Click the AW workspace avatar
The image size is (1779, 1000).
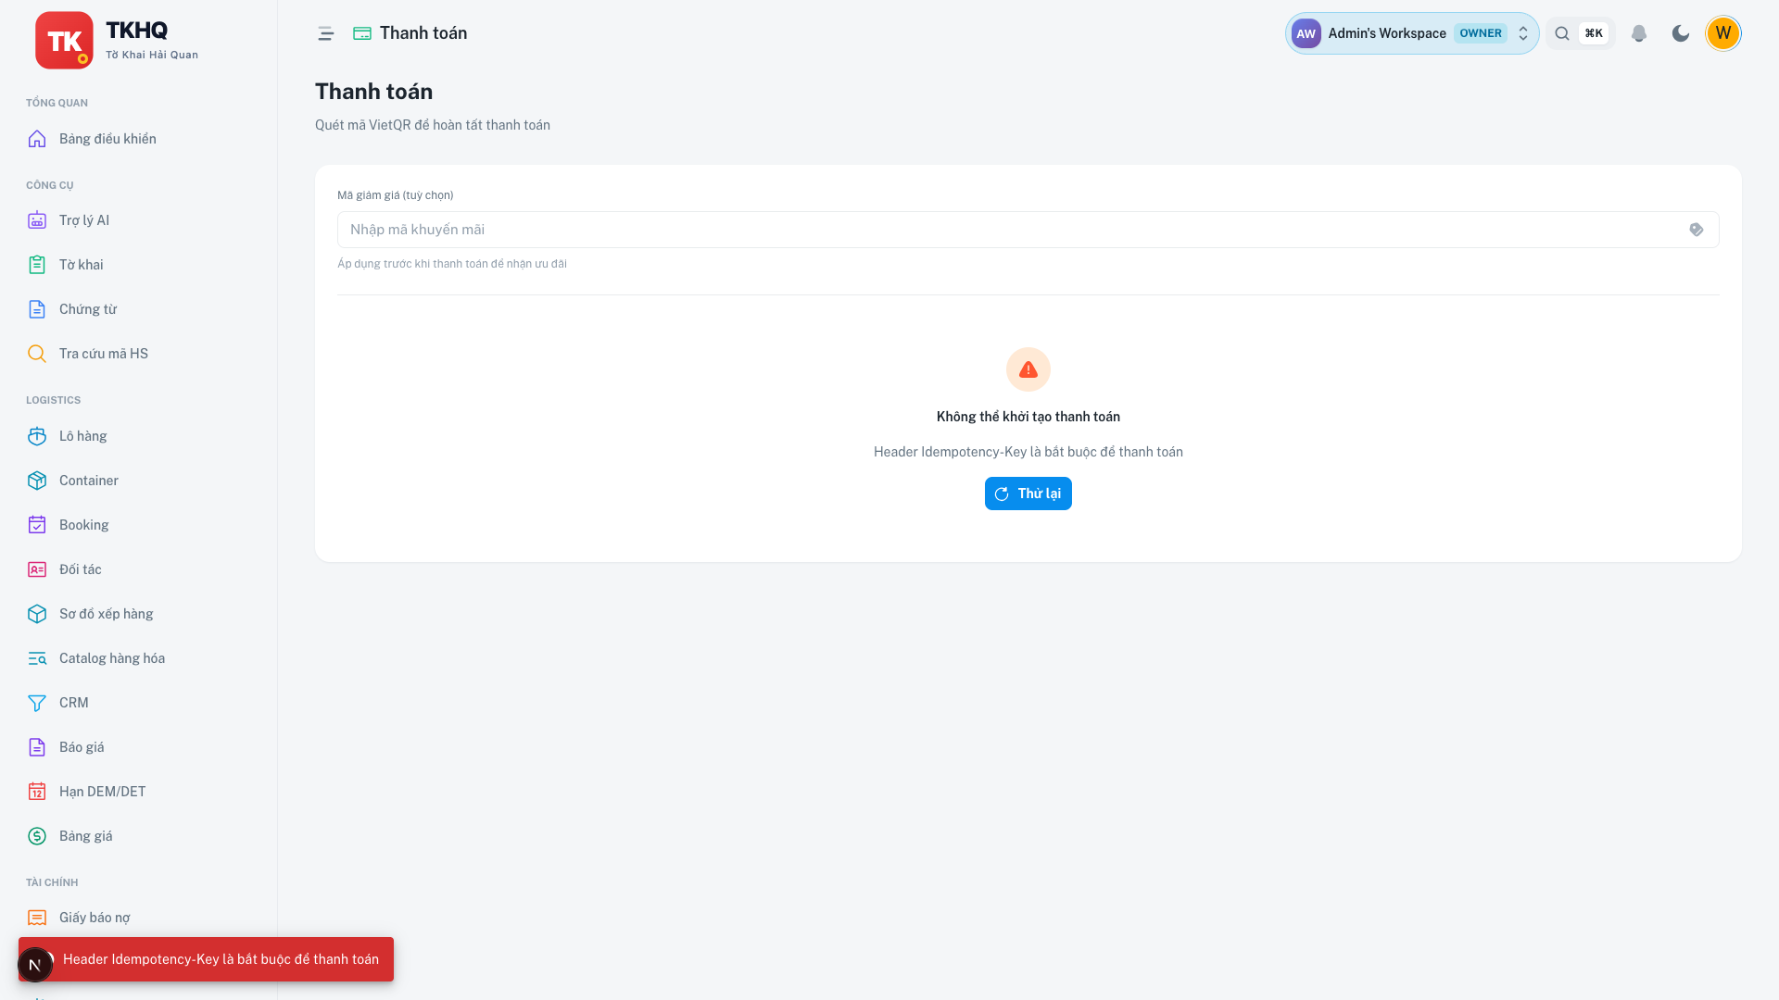[1306, 33]
